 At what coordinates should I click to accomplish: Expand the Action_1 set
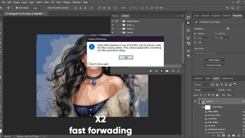pyautogui.click(x=120, y=25)
